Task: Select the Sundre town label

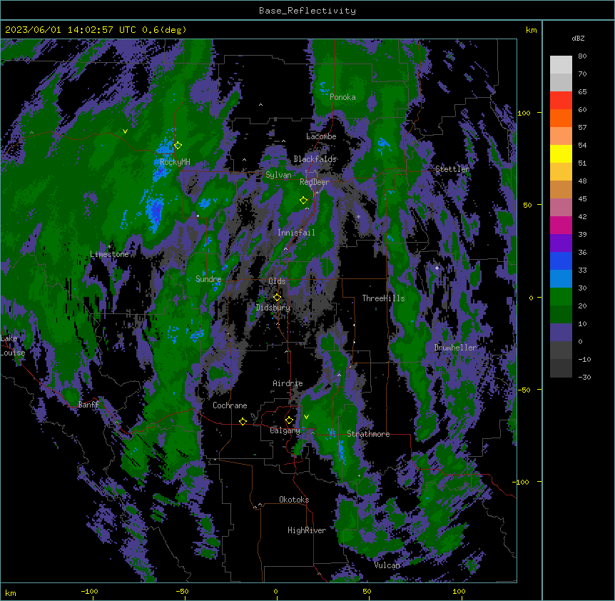Action: pyautogui.click(x=208, y=279)
